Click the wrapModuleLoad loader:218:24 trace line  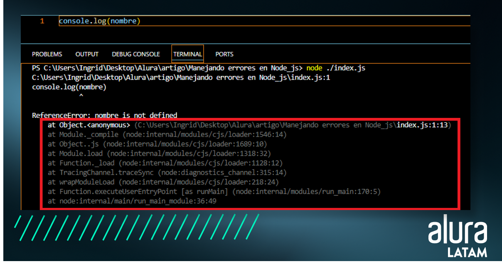click(x=163, y=182)
